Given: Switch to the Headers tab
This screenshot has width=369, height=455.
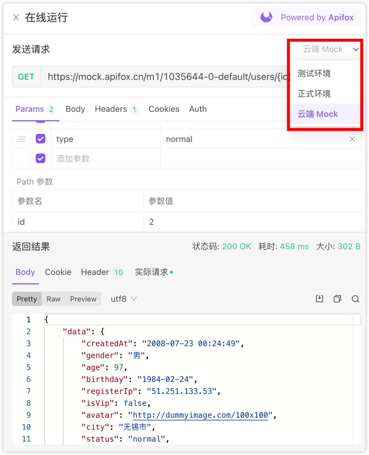Looking at the screenshot, I should tap(111, 109).
